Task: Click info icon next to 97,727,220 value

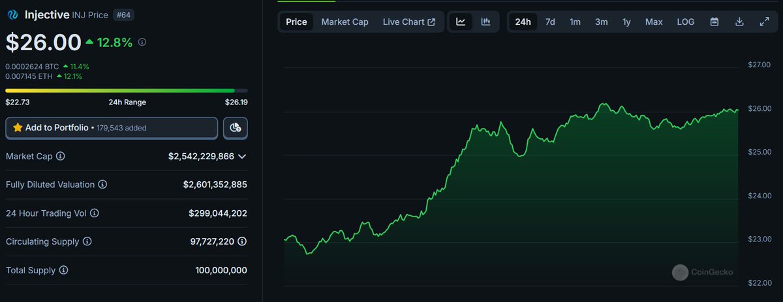Action: tap(242, 241)
